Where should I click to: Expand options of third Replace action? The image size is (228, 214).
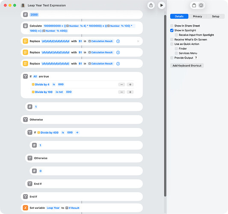pyautogui.click(x=118, y=64)
